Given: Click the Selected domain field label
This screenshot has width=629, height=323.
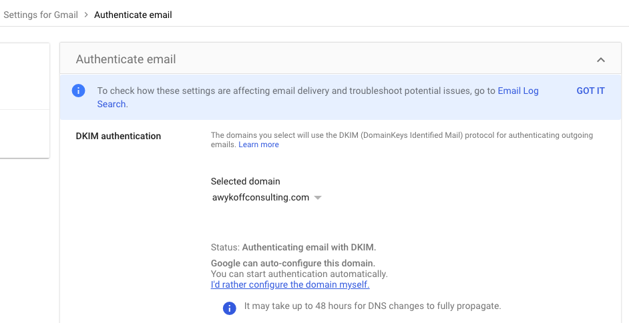Looking at the screenshot, I should tap(245, 181).
